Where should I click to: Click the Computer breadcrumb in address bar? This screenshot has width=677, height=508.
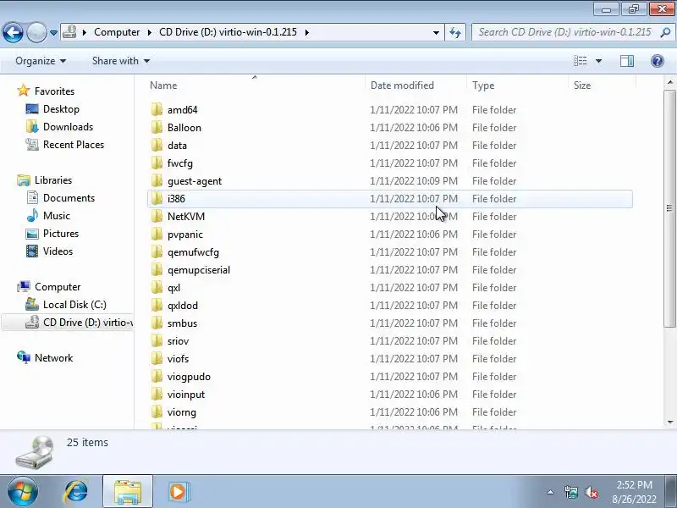tap(117, 32)
